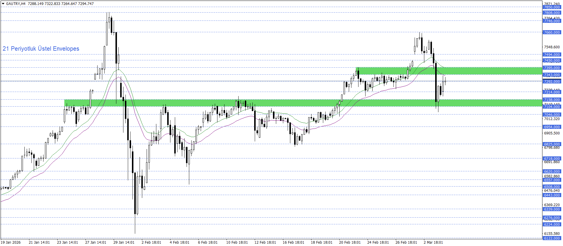Click the 7746.000 price level label

[x=552, y=21]
